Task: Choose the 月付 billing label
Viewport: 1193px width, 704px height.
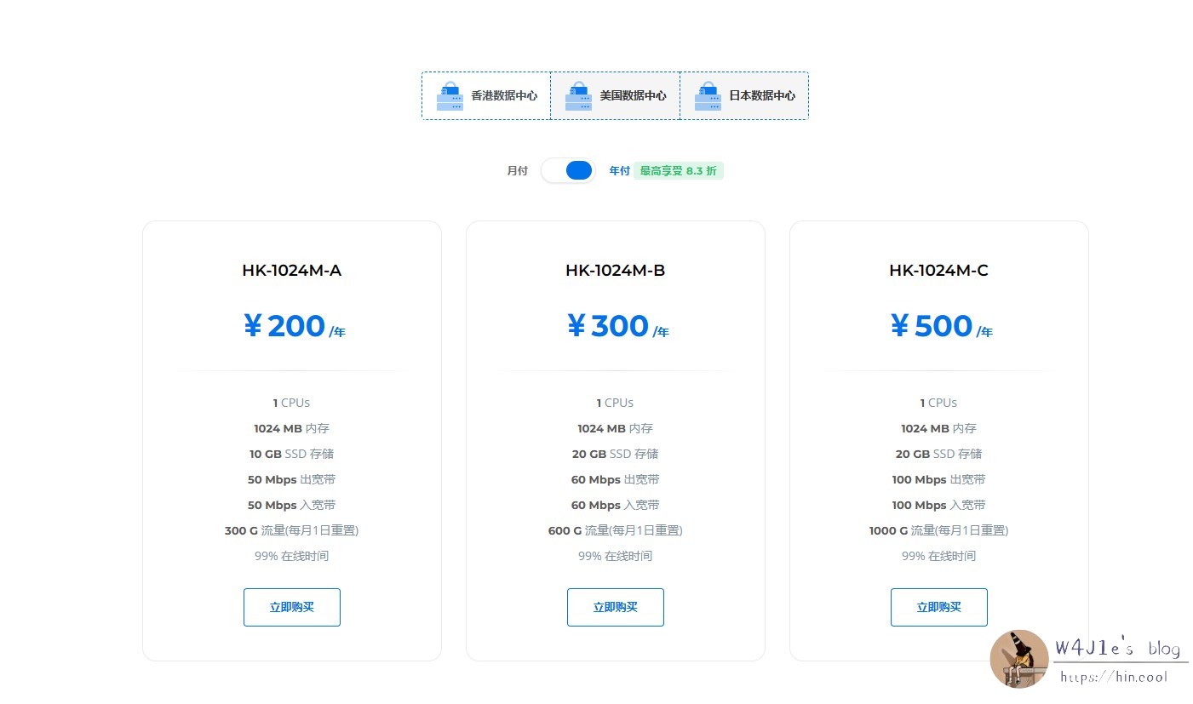Action: [517, 171]
